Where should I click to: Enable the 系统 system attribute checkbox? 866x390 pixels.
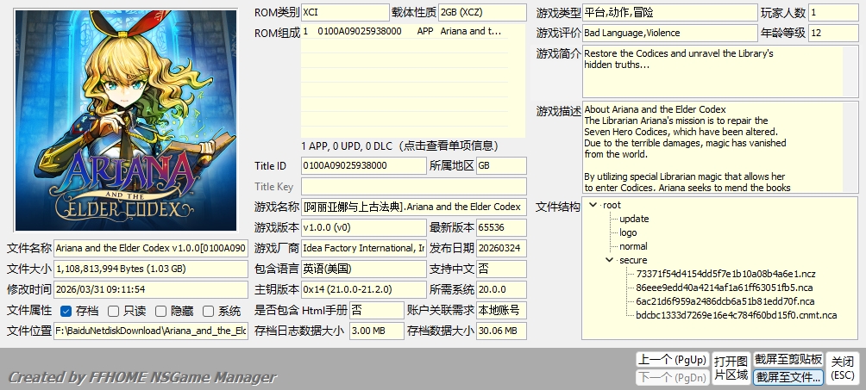pos(208,311)
